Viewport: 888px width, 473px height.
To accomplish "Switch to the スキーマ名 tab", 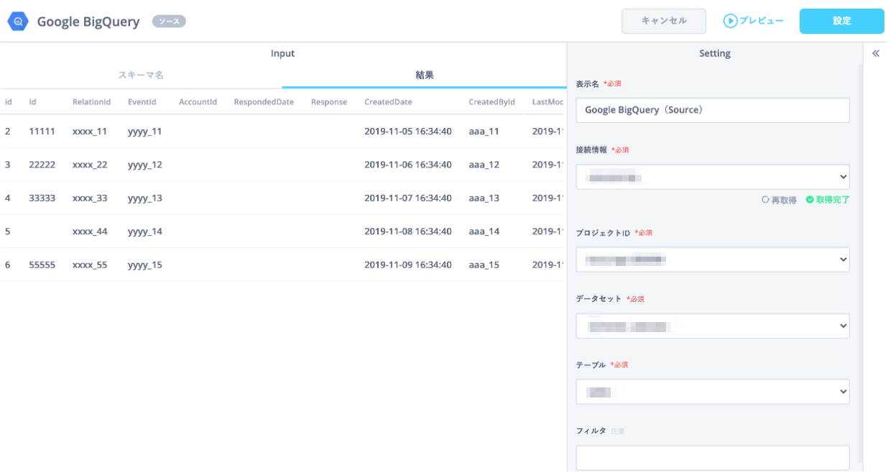I will pyautogui.click(x=141, y=75).
